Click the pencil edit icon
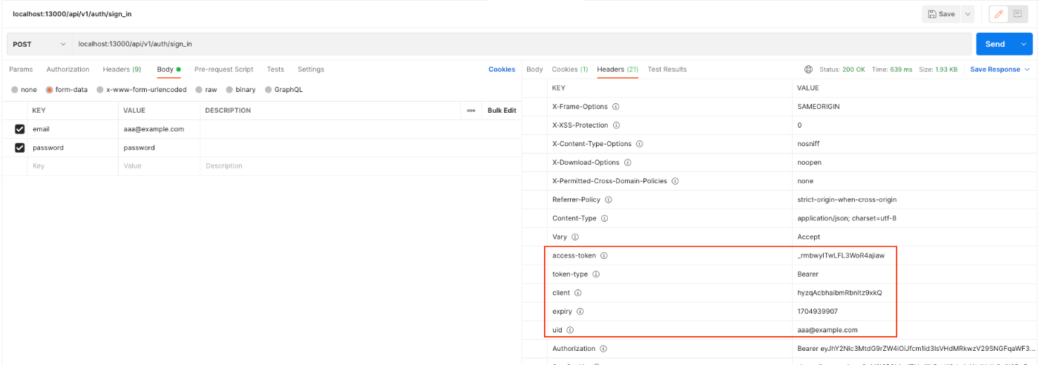This screenshot has width=1039, height=365. [x=998, y=14]
